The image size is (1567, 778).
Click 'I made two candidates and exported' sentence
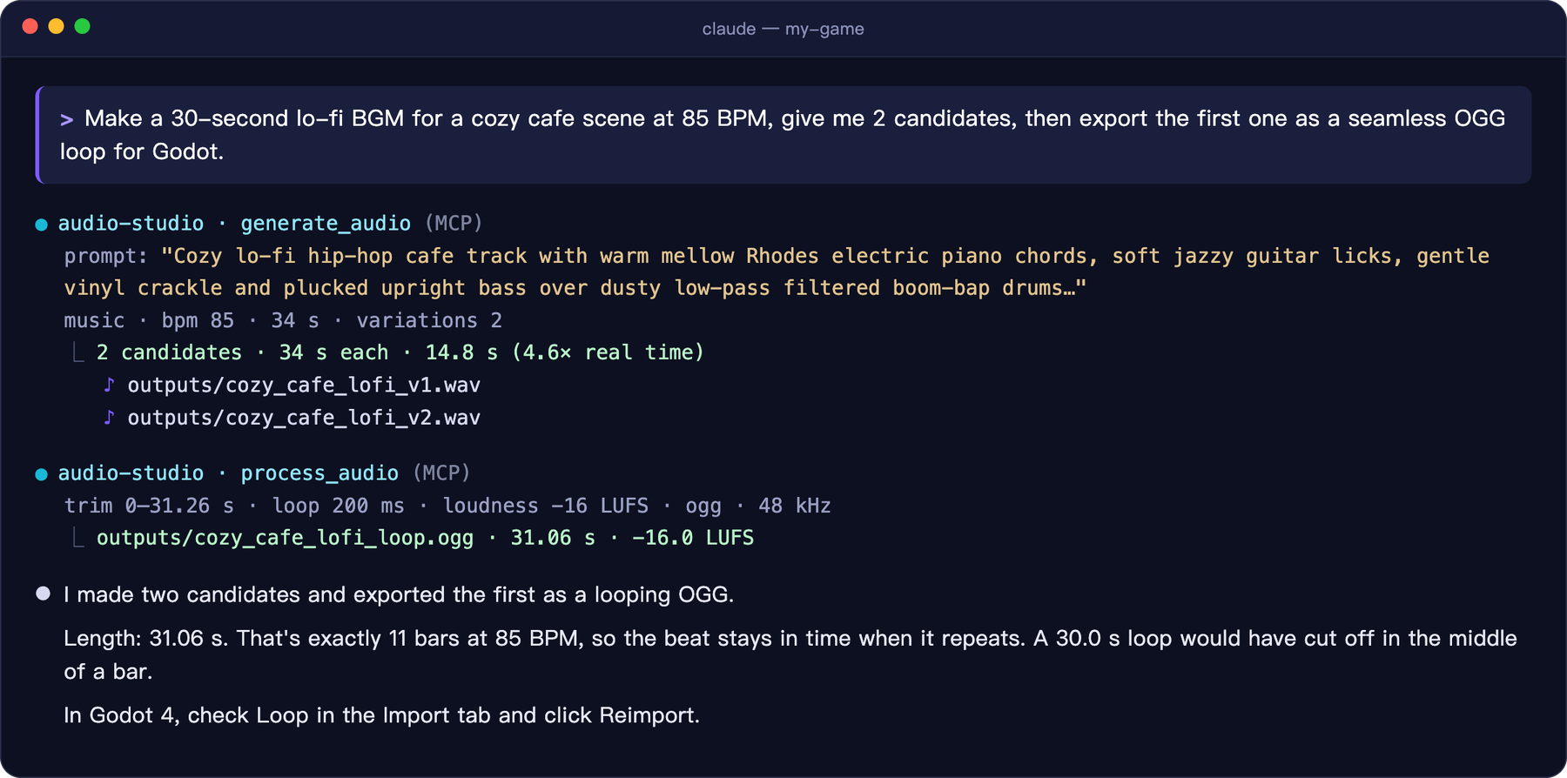tap(399, 594)
